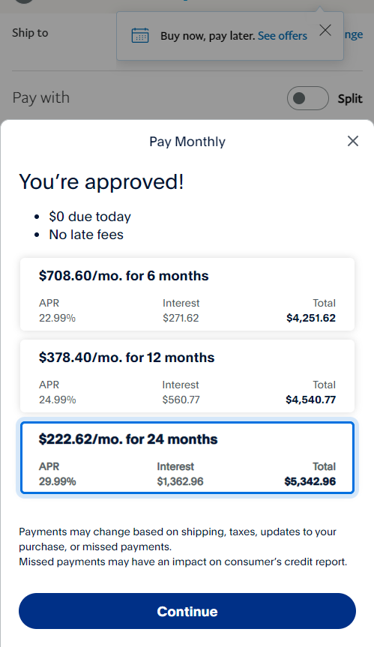Click the $4,251.62 total on the 6-month plan
Screen dimensions: 374x647
(311, 318)
